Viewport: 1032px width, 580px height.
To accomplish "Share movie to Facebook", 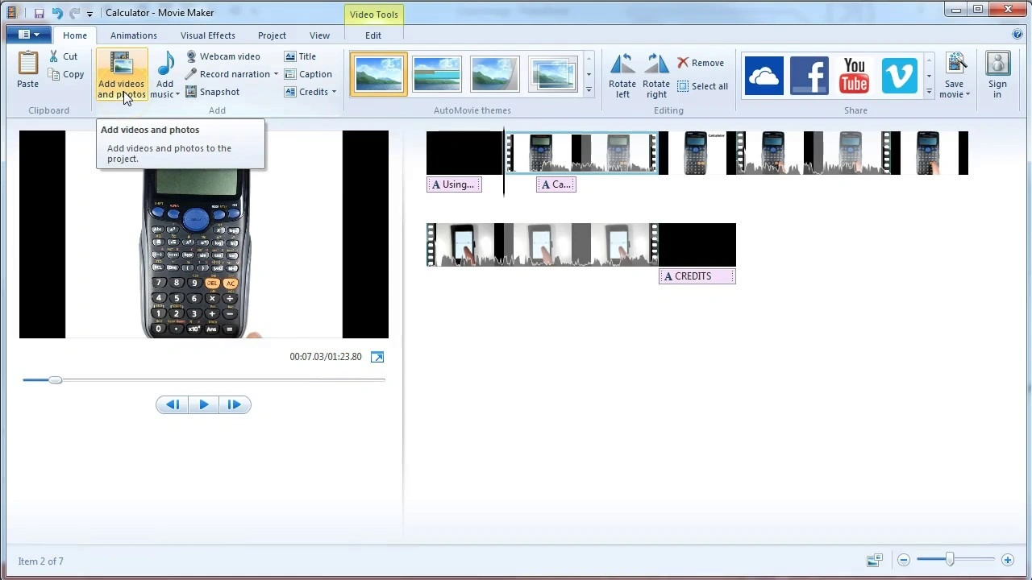I will 809,76.
